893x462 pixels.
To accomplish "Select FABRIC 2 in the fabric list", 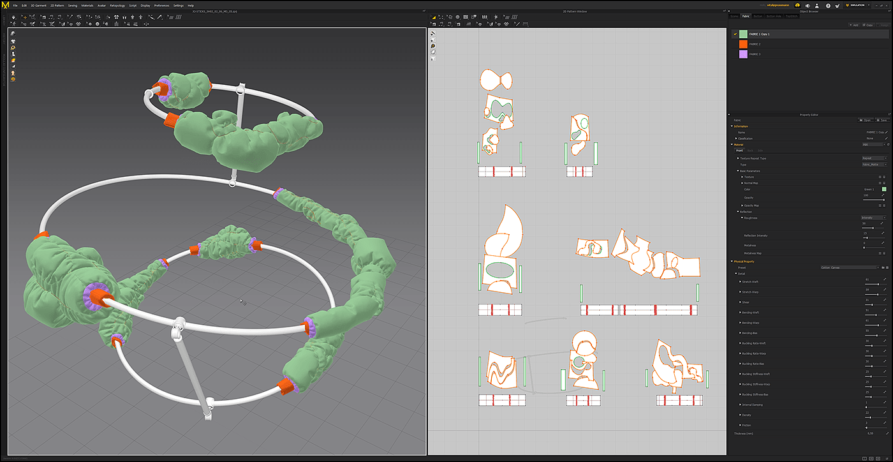I will [x=755, y=44].
